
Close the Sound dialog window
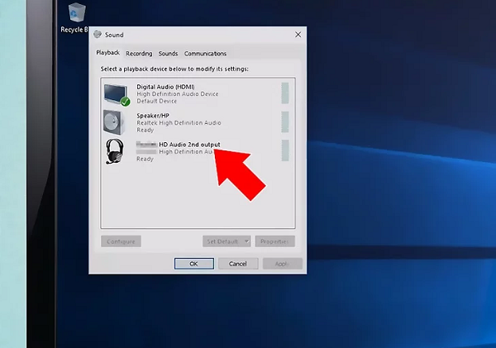point(298,35)
